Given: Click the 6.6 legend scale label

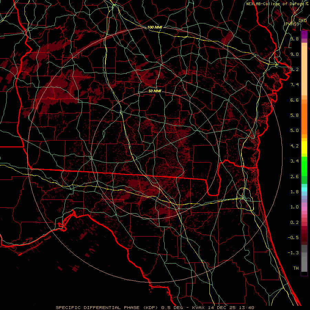Looking at the screenshot, I should [x=294, y=100].
